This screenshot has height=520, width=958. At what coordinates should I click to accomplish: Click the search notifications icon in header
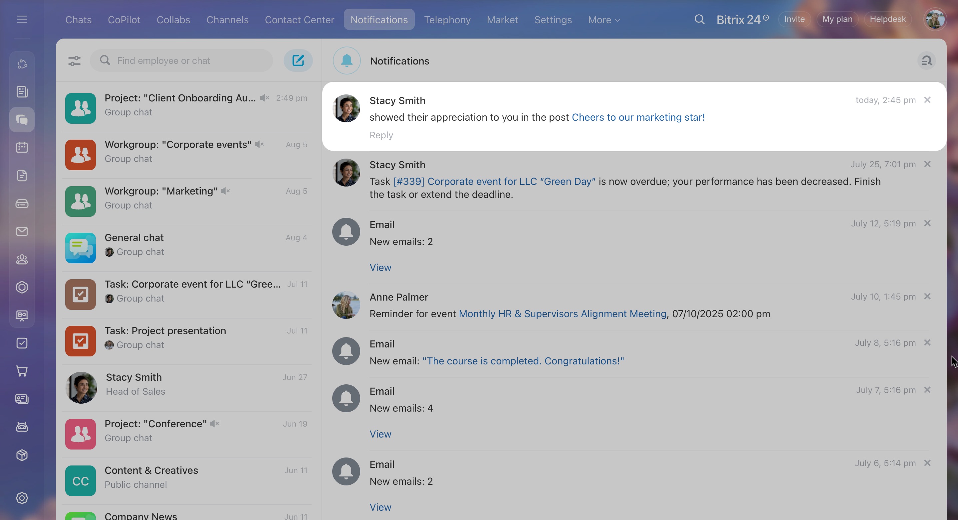pyautogui.click(x=926, y=61)
